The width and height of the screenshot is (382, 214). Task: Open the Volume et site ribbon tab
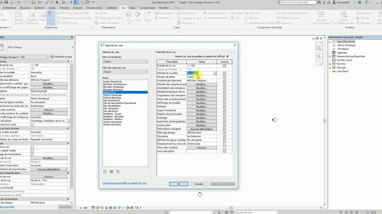pyautogui.click(x=94, y=8)
